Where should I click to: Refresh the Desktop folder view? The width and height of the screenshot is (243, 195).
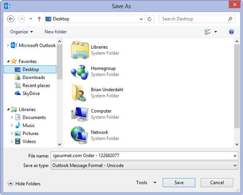click(x=149, y=19)
